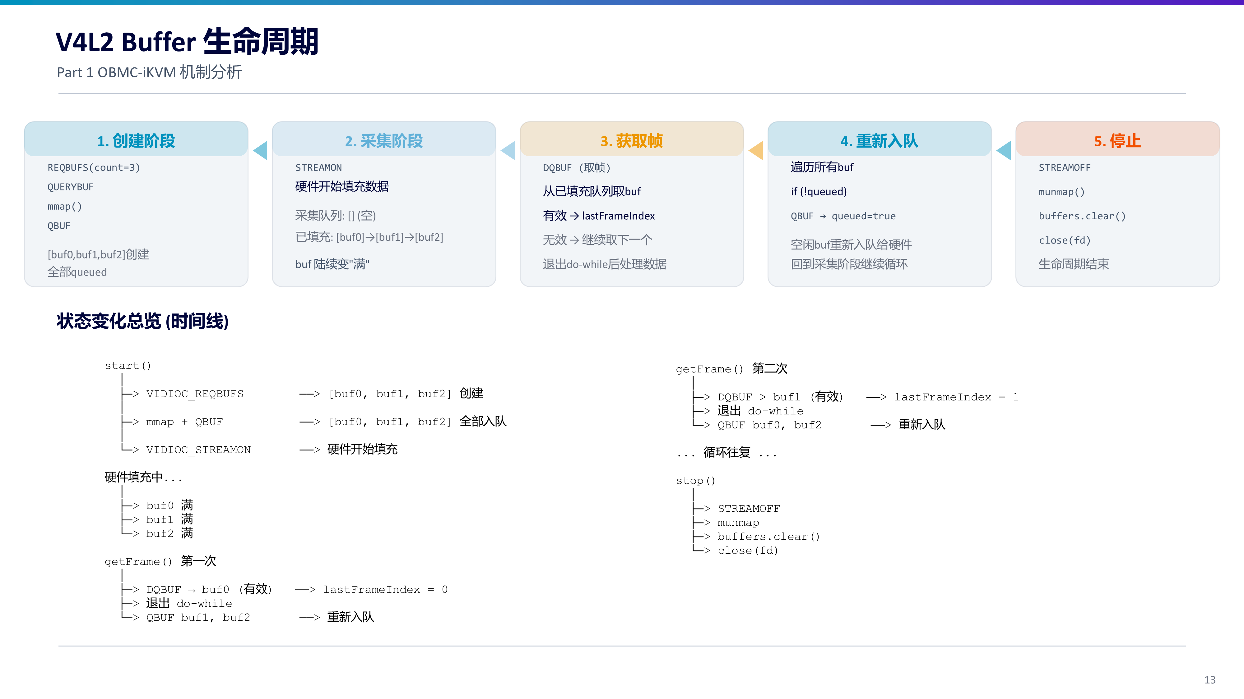Click the start() timeline entry
The width and height of the screenshot is (1244, 699).
pyautogui.click(x=128, y=366)
